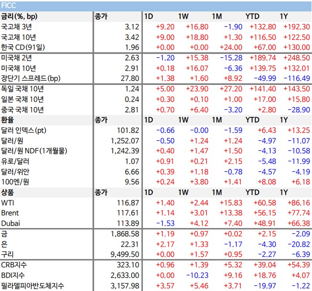Image resolution: width=312 pixels, height=291 pixels.
Task: Select +2.15 in 유로/달러 row
Action: tap(233, 161)
